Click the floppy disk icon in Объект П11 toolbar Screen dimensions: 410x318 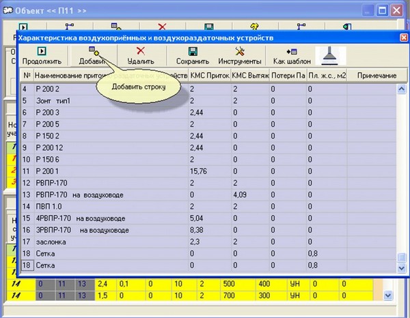(x=208, y=27)
